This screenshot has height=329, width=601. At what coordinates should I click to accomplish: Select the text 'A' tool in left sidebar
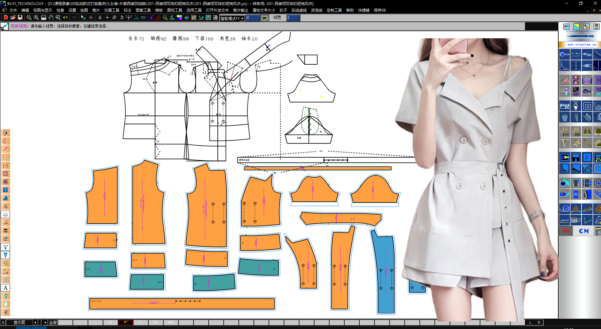(x=5, y=288)
